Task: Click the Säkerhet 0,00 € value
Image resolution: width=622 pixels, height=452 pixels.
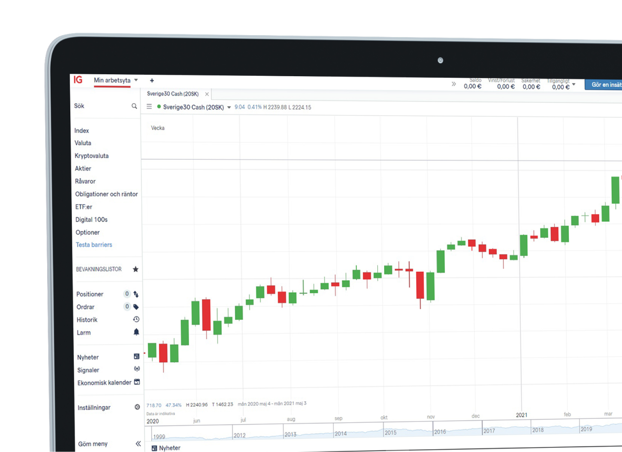Action: 531,87
